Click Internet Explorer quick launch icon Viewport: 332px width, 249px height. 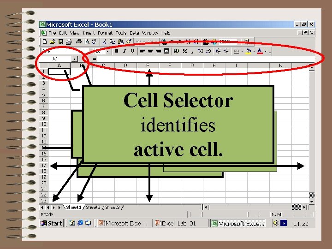pos(80,223)
